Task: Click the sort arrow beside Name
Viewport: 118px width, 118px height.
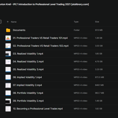Action: coord(8,22)
